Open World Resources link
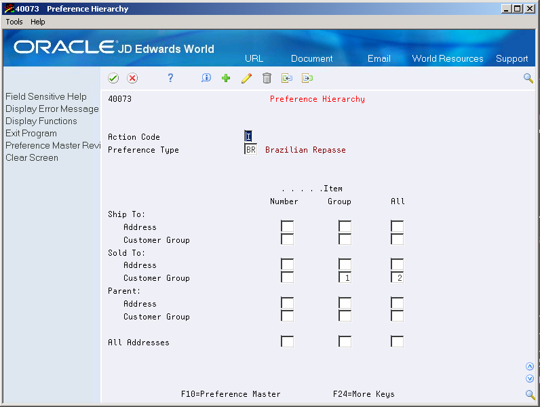540x407 pixels. click(x=448, y=58)
